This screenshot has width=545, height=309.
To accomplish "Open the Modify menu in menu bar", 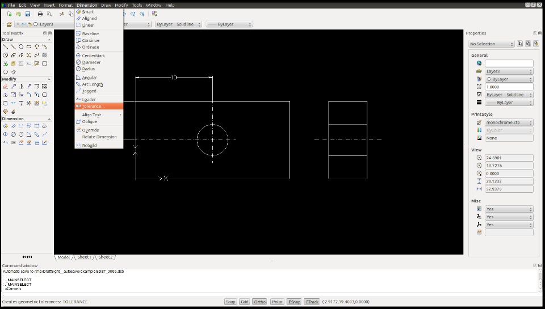I will [121, 5].
